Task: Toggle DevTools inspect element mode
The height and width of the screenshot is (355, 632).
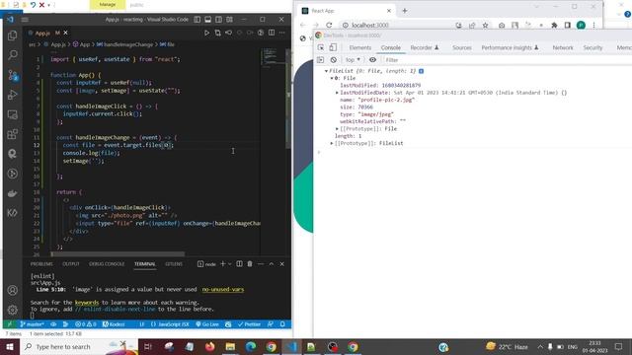Action: pos(321,47)
